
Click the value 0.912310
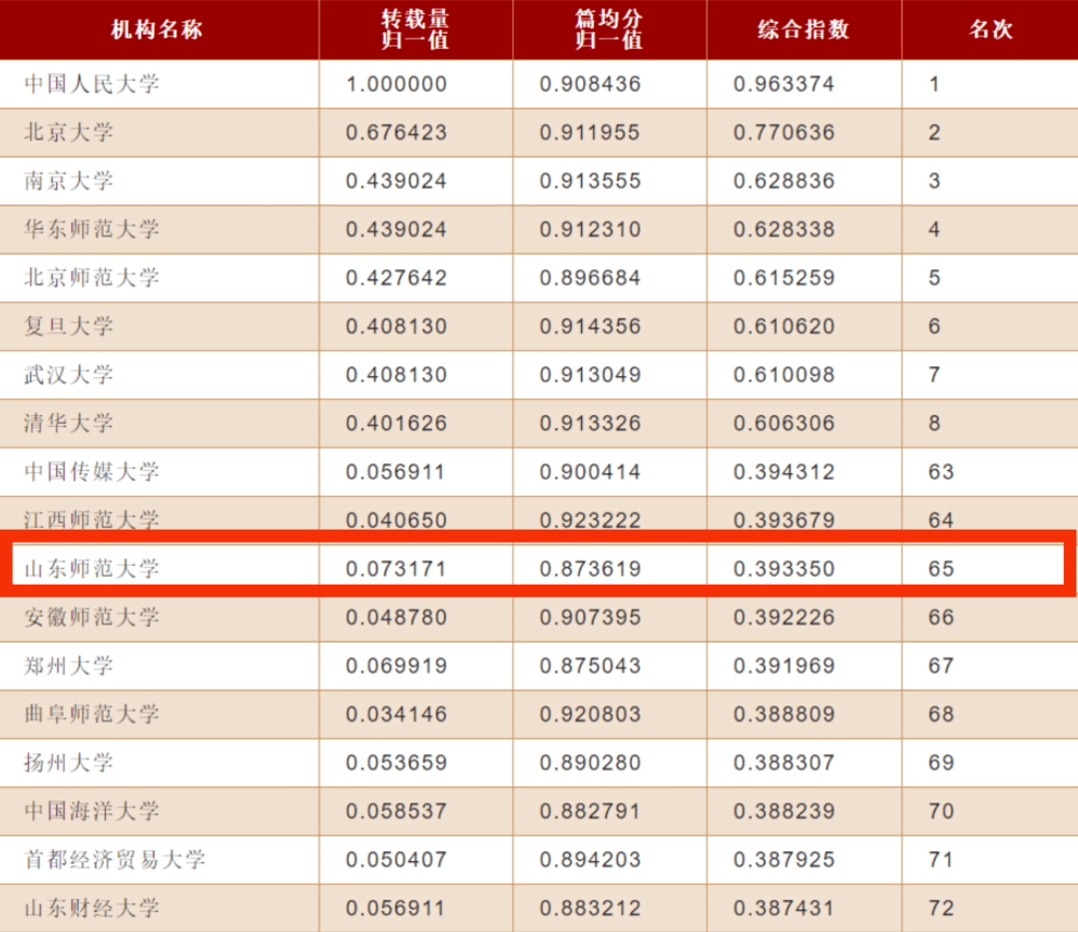coord(591,229)
